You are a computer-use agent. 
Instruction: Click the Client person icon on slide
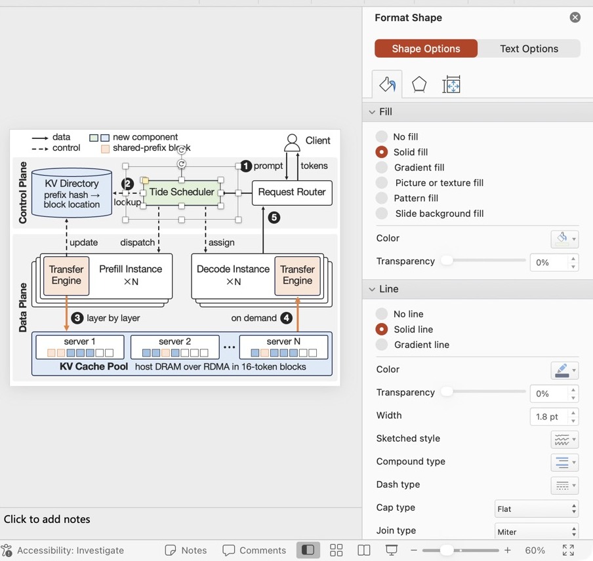[x=292, y=142]
